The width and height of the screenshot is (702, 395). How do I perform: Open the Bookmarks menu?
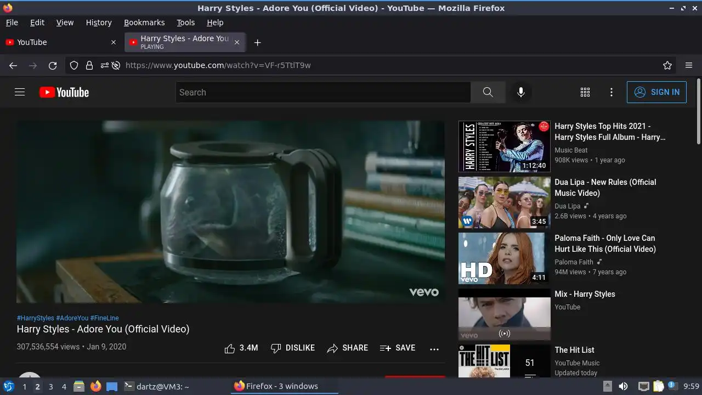(144, 22)
